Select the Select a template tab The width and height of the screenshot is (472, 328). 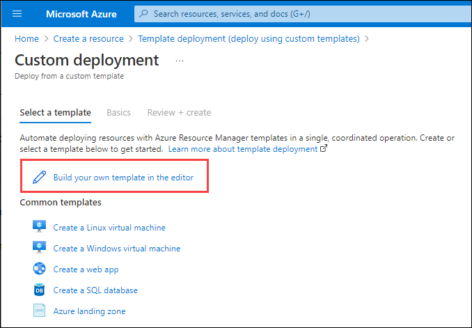click(x=56, y=112)
